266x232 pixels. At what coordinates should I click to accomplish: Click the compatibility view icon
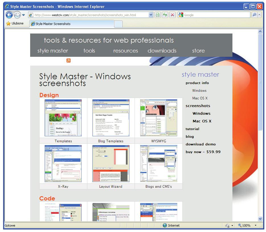tap(158, 15)
